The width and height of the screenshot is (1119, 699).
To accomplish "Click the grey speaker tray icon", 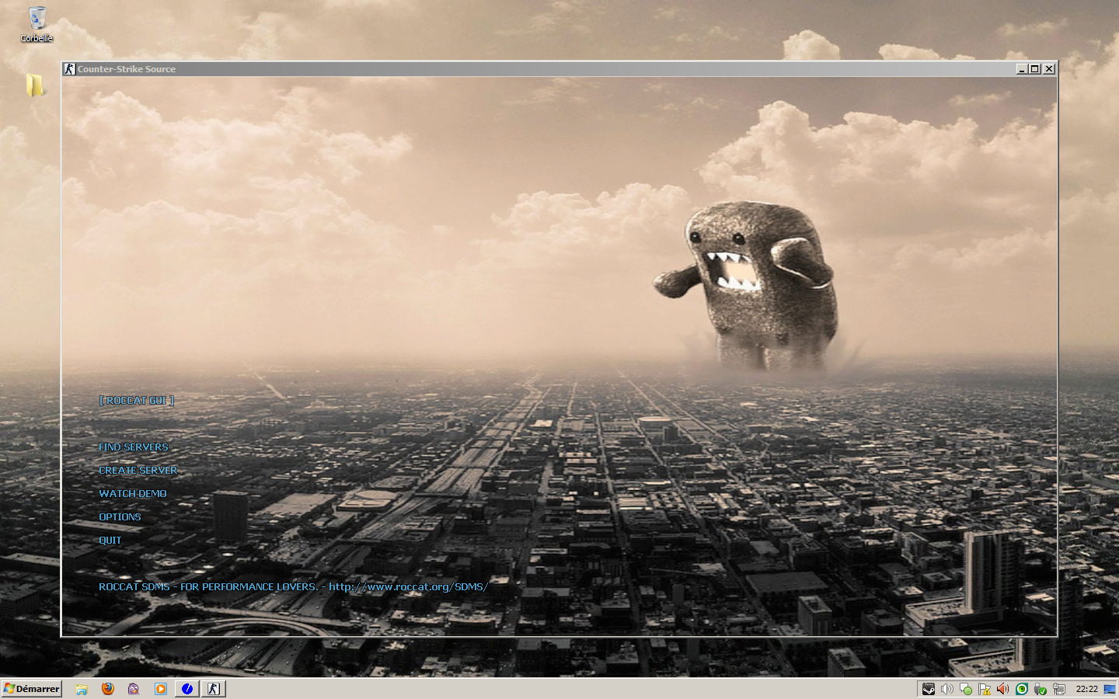I will (947, 689).
